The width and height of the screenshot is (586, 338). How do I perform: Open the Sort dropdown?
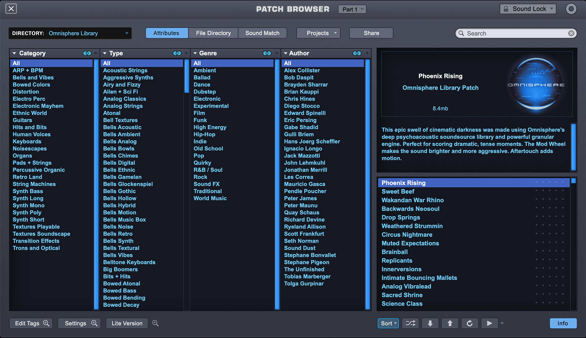click(388, 323)
